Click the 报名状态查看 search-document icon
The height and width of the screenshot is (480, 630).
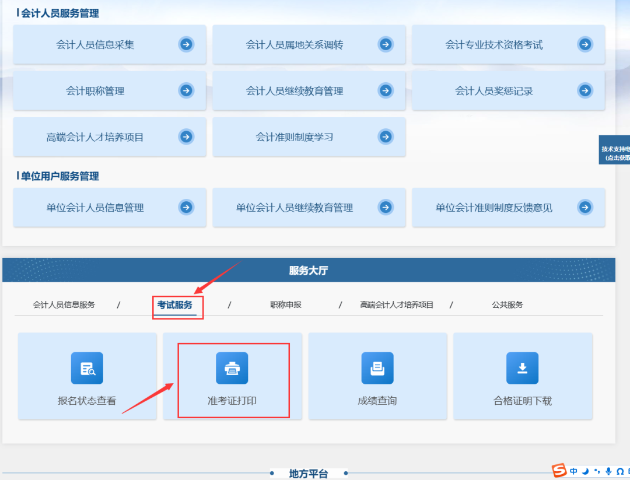pyautogui.click(x=87, y=368)
